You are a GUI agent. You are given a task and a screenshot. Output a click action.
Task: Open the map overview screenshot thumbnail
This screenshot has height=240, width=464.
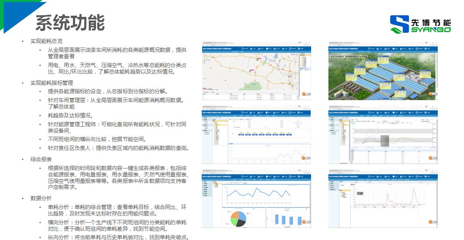(x=257, y=70)
